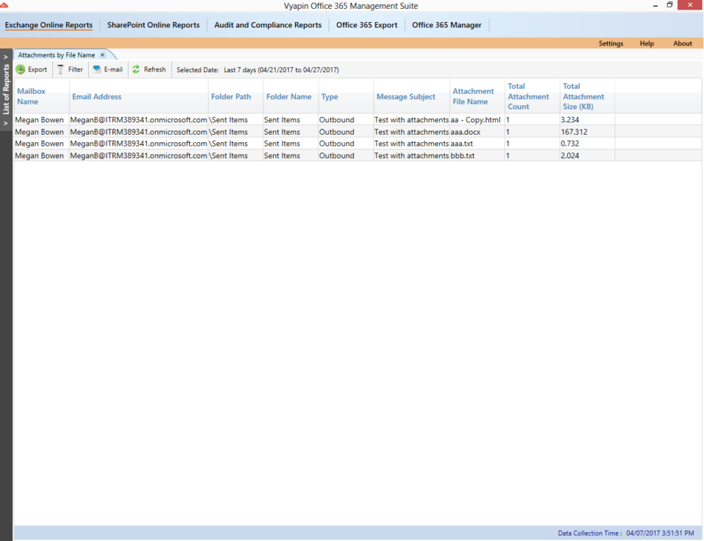
Task: Open the Exchange Online Reports tab
Action: (x=49, y=25)
